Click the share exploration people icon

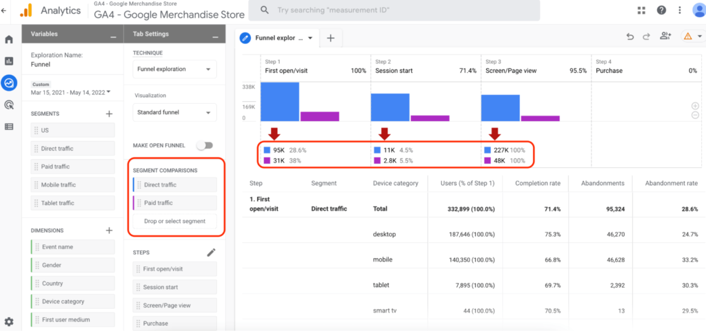(x=665, y=36)
